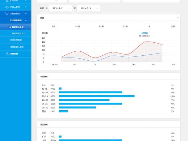Click the blue line last data point
This screenshot has width=188, height=141.
point(162,53)
